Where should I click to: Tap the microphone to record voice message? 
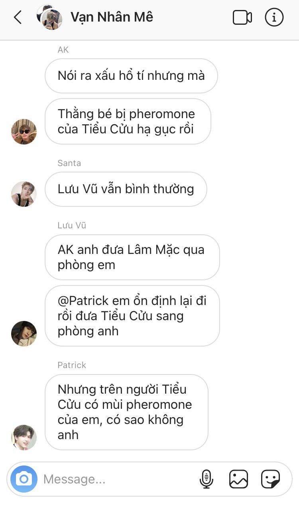pyautogui.click(x=206, y=479)
